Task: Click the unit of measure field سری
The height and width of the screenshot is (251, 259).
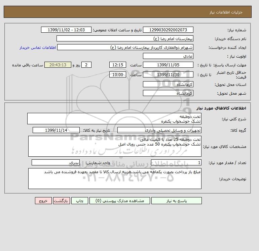Action: [x=55, y=162]
